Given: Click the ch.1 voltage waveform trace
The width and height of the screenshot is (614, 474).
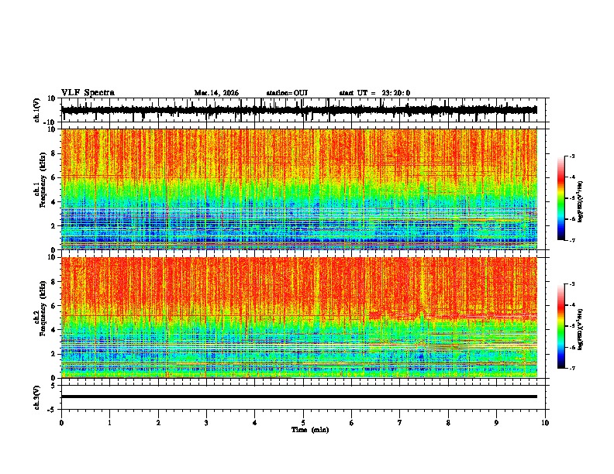Looking at the screenshot, I should pos(299,110).
